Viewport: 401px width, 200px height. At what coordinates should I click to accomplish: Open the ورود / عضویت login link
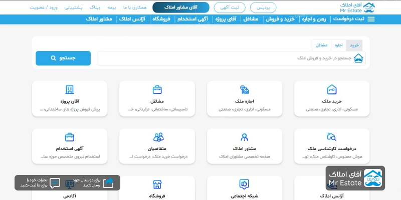click(43, 7)
